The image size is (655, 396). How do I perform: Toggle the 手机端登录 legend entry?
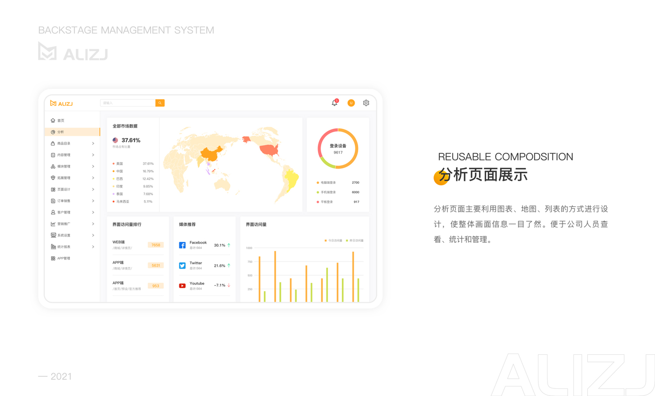[x=327, y=192]
